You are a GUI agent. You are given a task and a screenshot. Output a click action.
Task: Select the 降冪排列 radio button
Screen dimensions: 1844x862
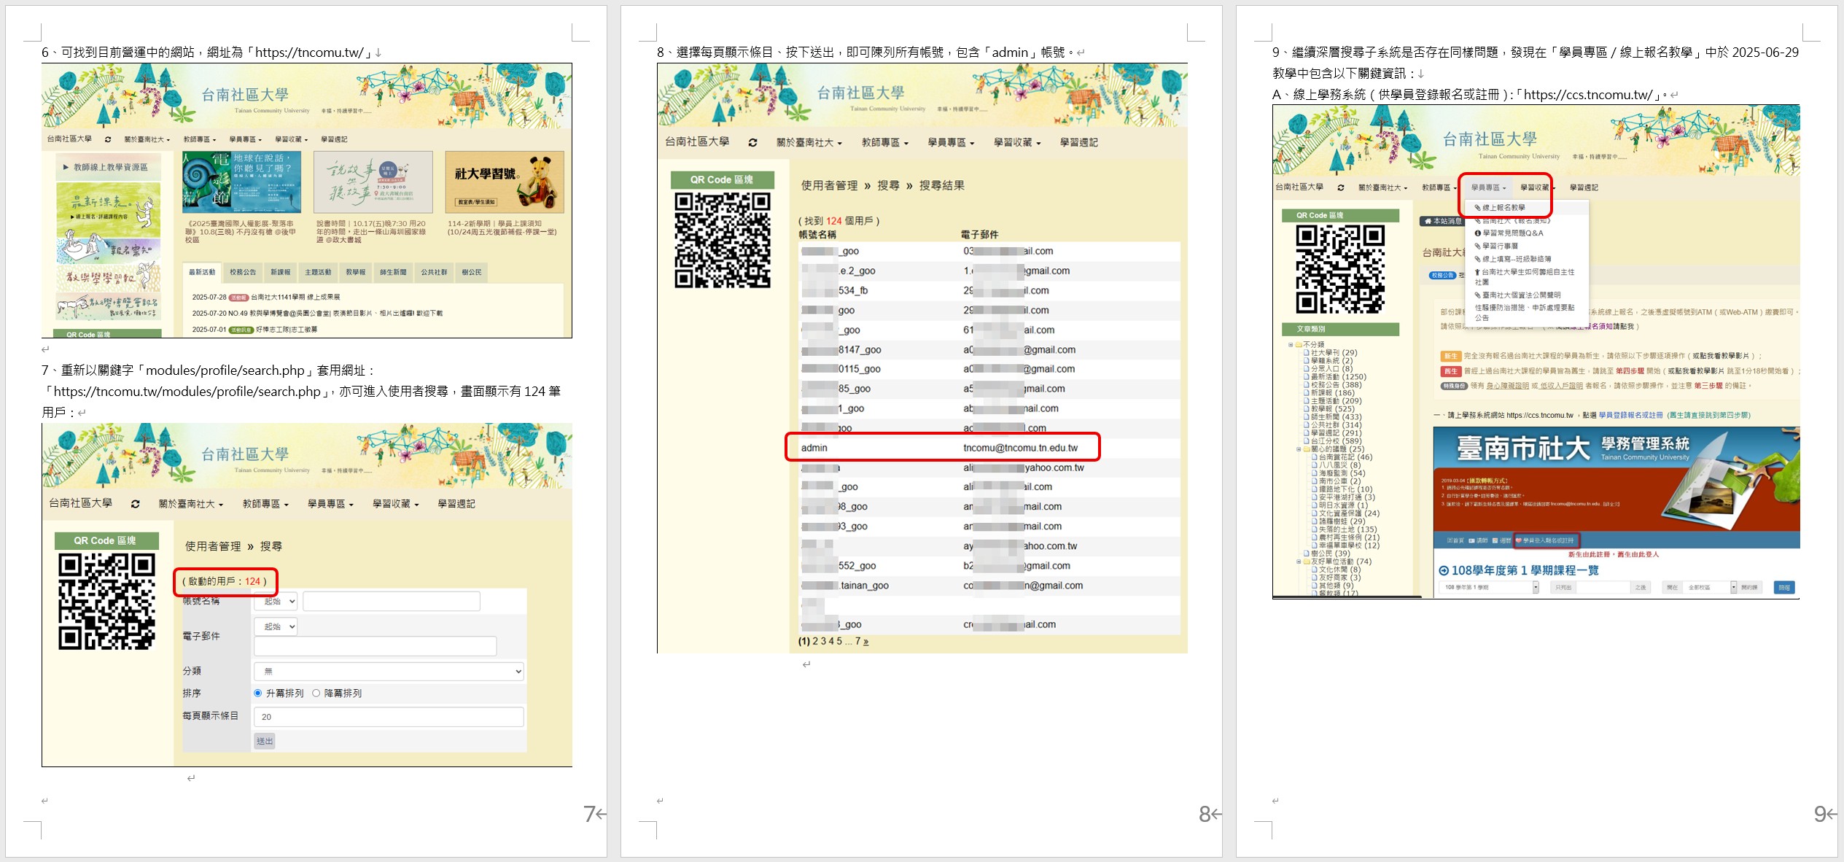pyautogui.click(x=316, y=693)
